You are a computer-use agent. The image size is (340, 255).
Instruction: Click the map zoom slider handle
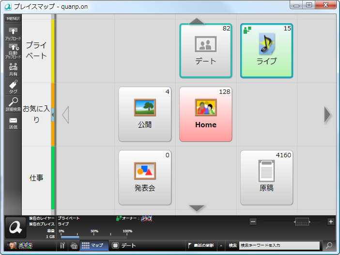tap(302, 222)
